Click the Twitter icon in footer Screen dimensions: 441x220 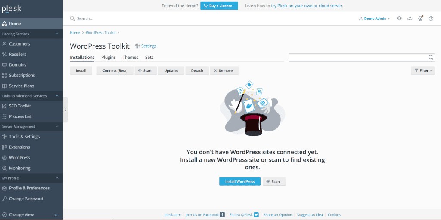click(256, 215)
